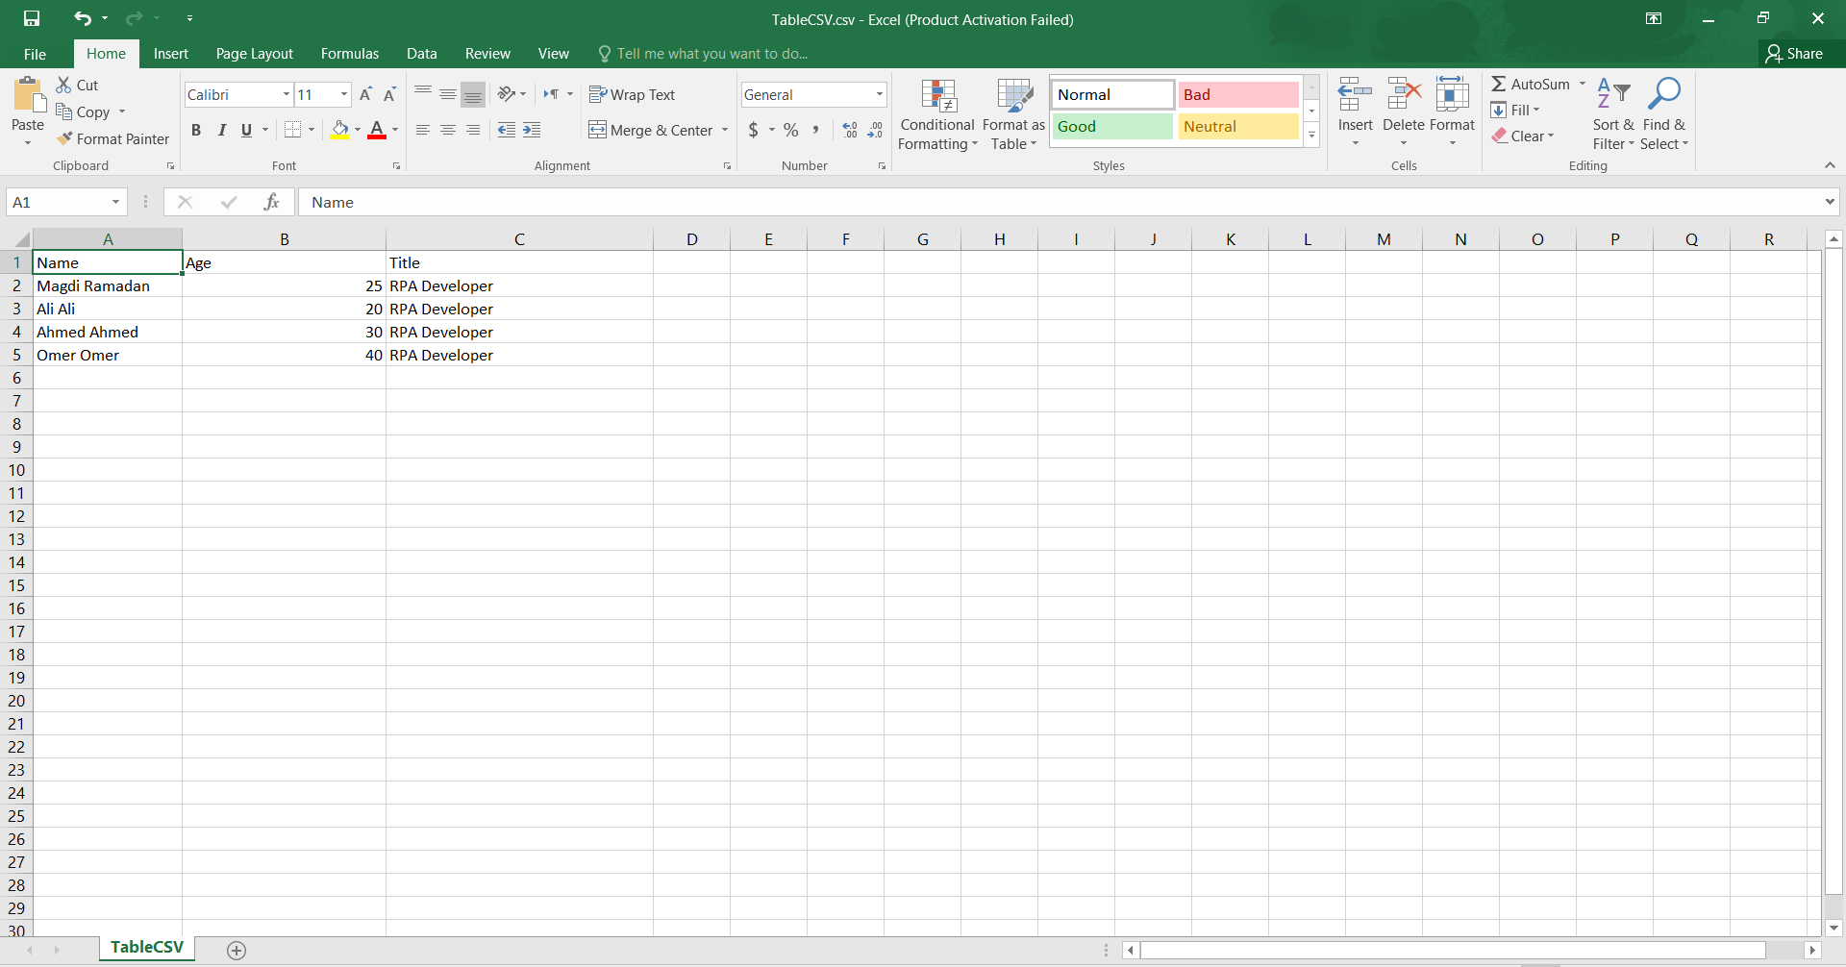Add a new sheet with plus icon
This screenshot has height=967, width=1846.
[237, 950]
